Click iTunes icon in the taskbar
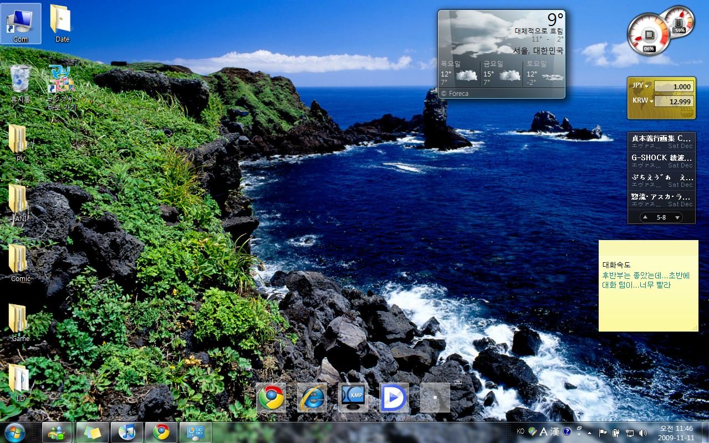This screenshot has width=709, height=443. 127,432
